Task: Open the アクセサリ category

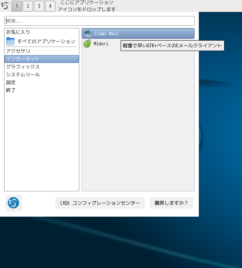Action: click(42, 51)
